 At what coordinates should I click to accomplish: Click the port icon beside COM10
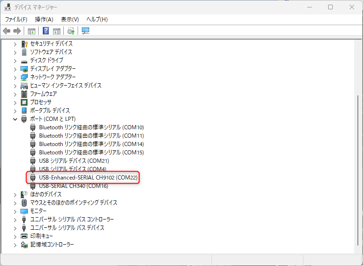(33, 127)
